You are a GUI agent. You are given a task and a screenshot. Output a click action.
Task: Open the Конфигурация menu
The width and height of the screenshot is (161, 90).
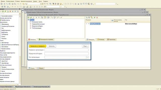point(10,1)
